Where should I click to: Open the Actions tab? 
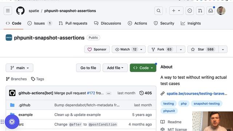click(138, 23)
